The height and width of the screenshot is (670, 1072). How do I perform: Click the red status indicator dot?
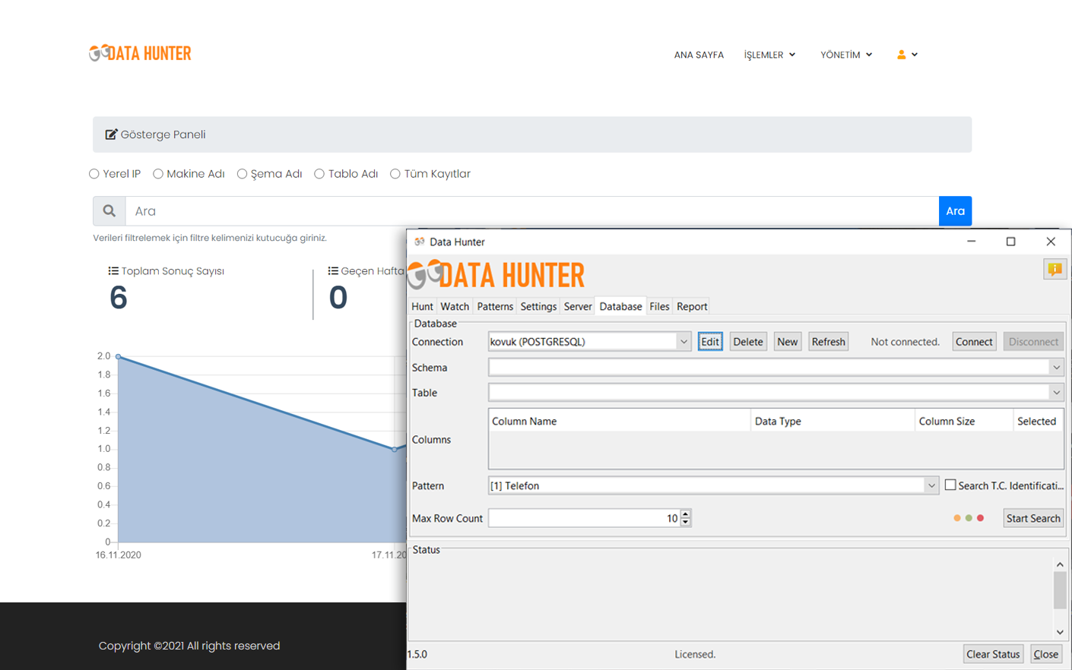click(x=981, y=518)
